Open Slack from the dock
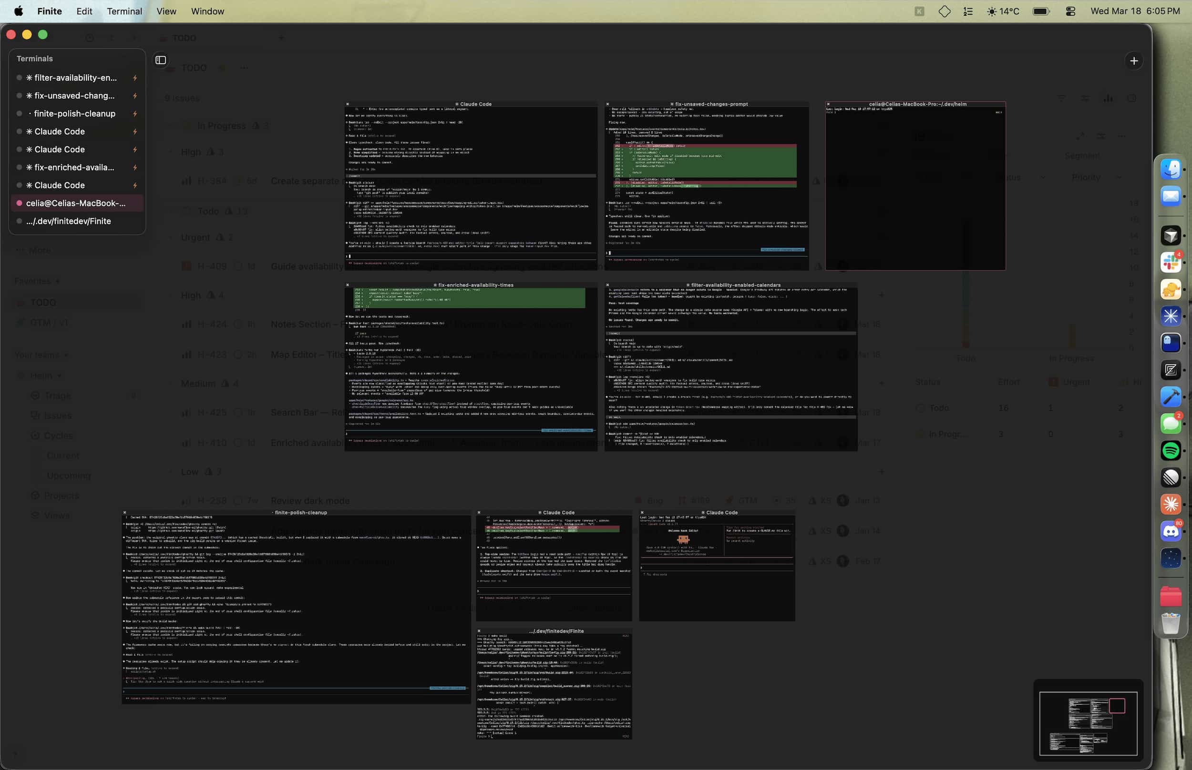Image resolution: width=1192 pixels, height=770 pixels. [x=1171, y=263]
